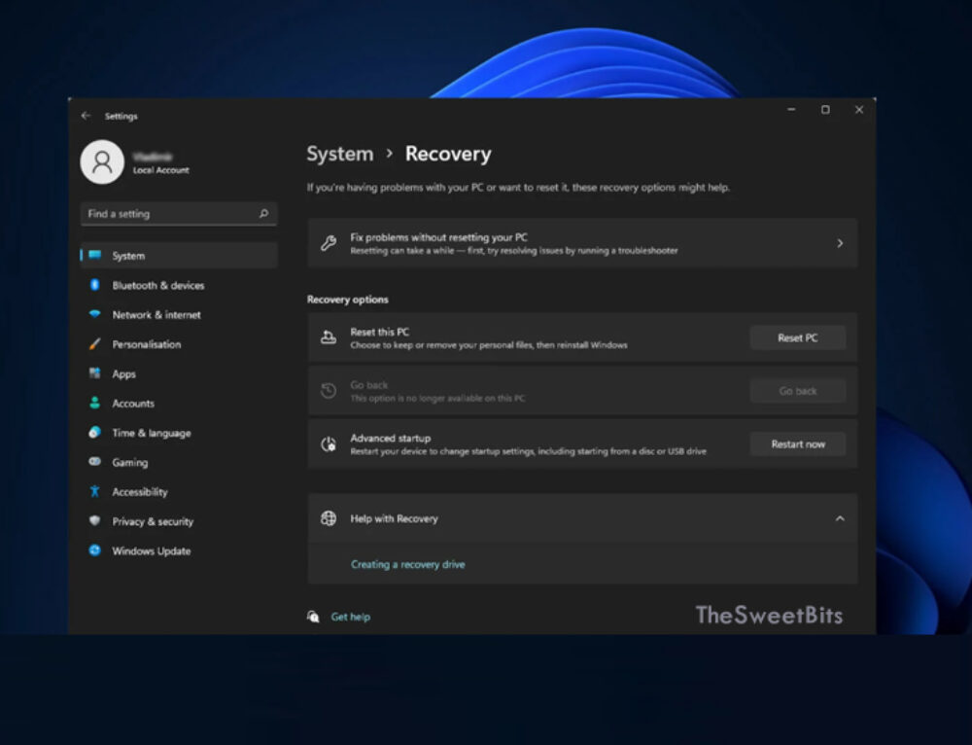This screenshot has width=972, height=745.
Task: Click the Get help link
Action: 348,616
